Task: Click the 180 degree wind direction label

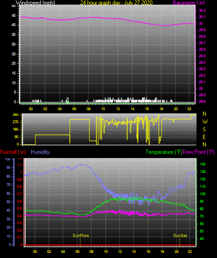Action: click(x=15, y=130)
